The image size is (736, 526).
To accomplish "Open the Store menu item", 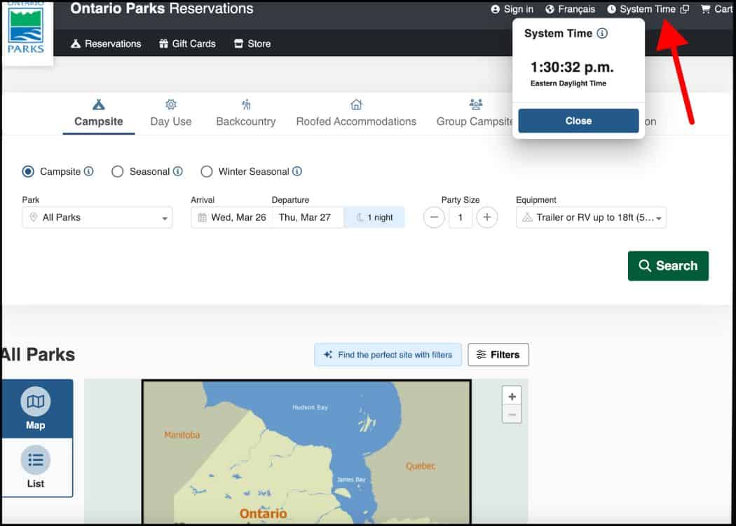I will tap(252, 43).
